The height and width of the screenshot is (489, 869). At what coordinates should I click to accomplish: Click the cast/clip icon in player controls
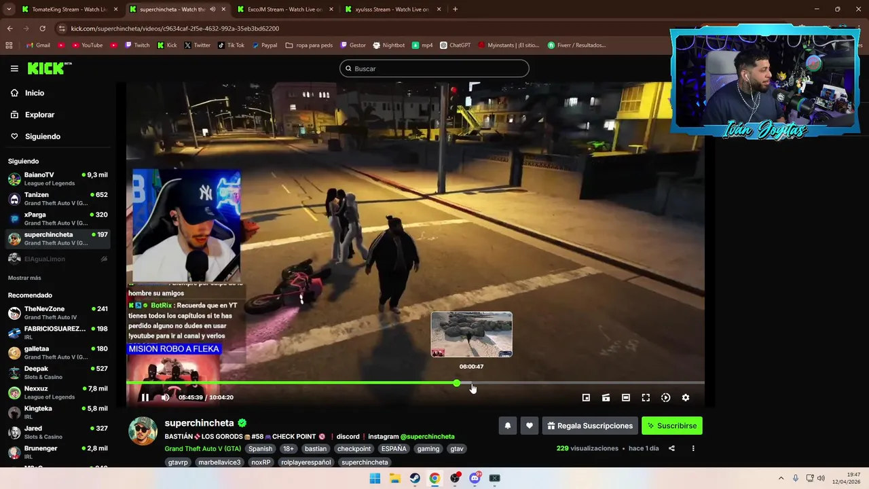tap(606, 397)
